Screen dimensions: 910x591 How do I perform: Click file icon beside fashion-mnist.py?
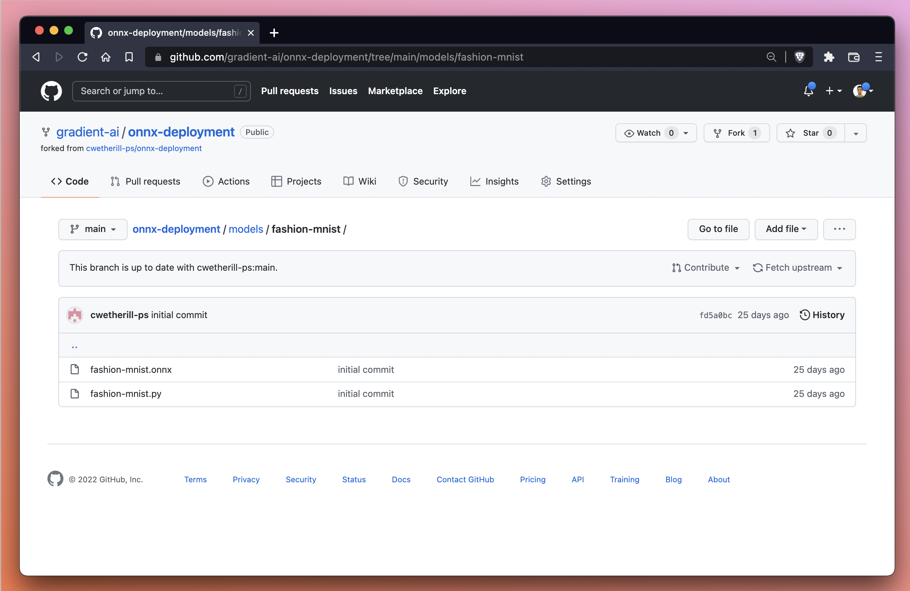75,394
